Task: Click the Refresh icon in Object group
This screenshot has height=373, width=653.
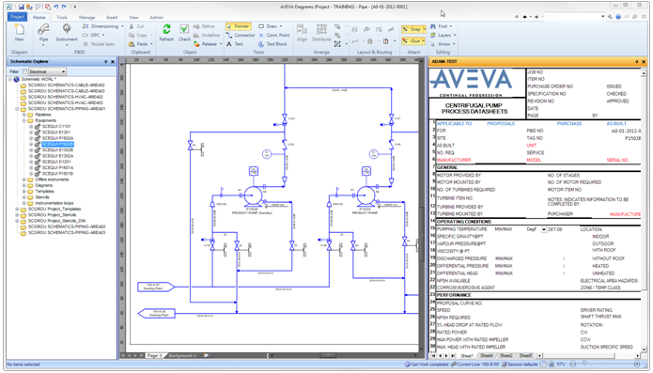Action: tap(166, 29)
